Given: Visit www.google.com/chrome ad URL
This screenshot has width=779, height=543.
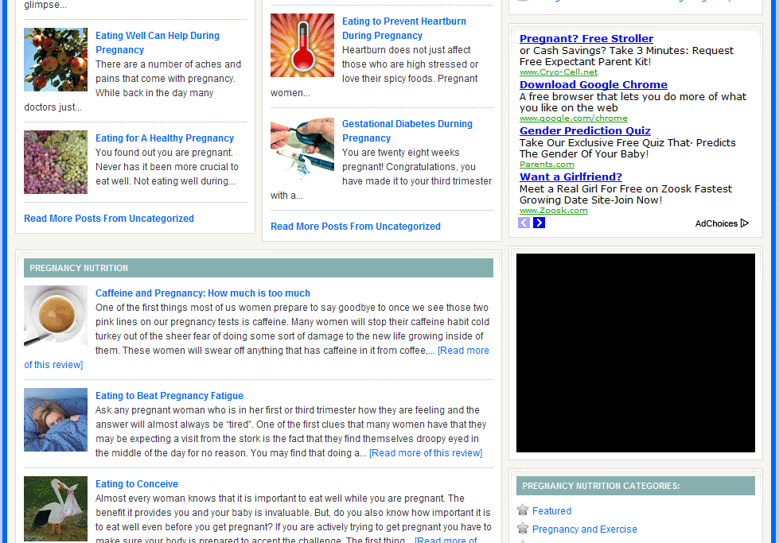Looking at the screenshot, I should 574,118.
